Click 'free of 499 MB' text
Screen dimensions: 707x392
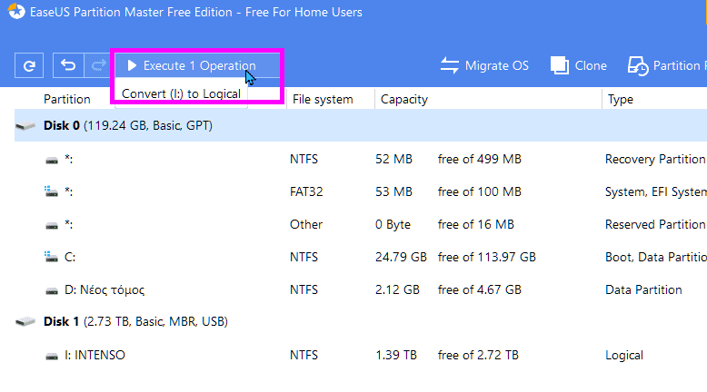(x=479, y=159)
